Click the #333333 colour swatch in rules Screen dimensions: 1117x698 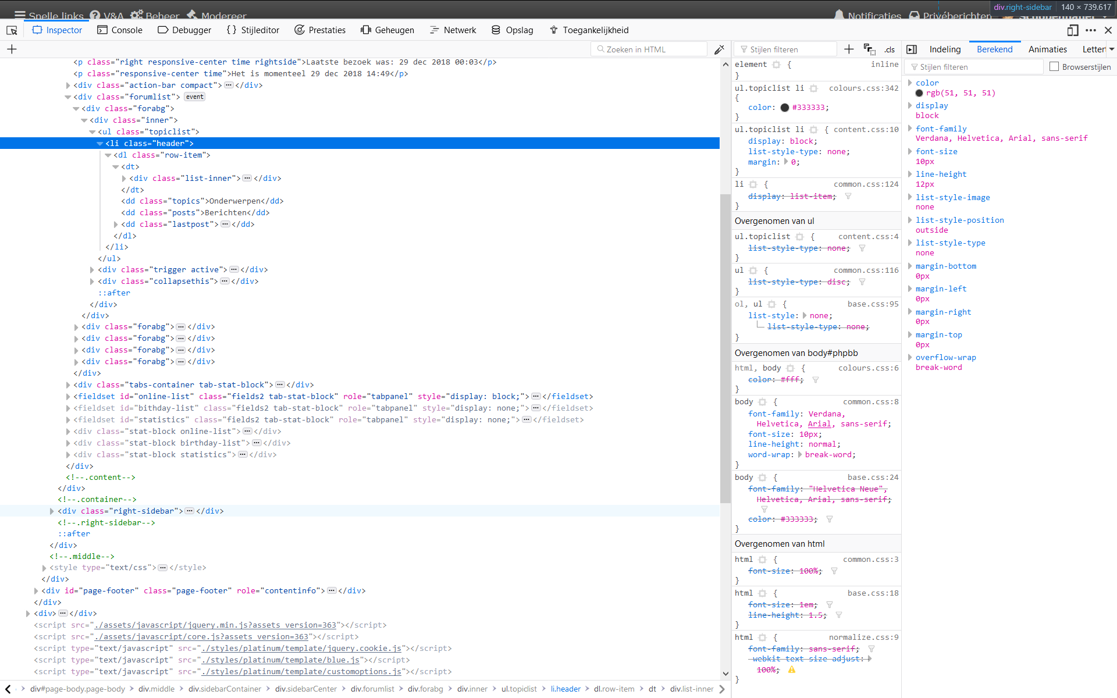coord(785,108)
